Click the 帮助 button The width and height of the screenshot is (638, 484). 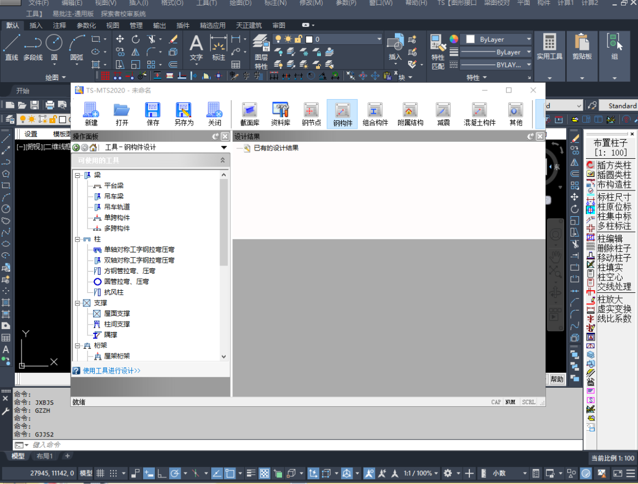click(x=557, y=379)
